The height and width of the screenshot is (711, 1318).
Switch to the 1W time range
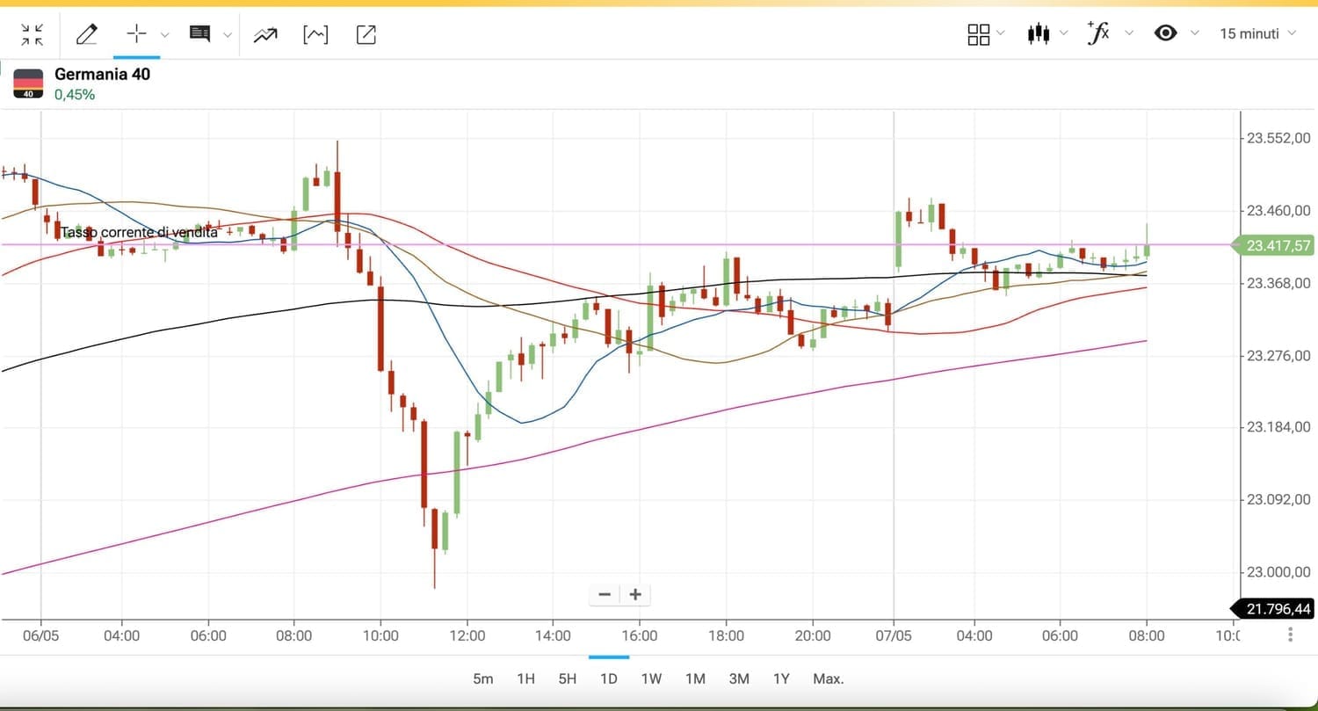pyautogui.click(x=651, y=678)
